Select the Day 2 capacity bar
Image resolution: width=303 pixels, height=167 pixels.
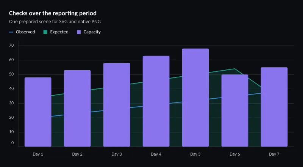point(77,108)
